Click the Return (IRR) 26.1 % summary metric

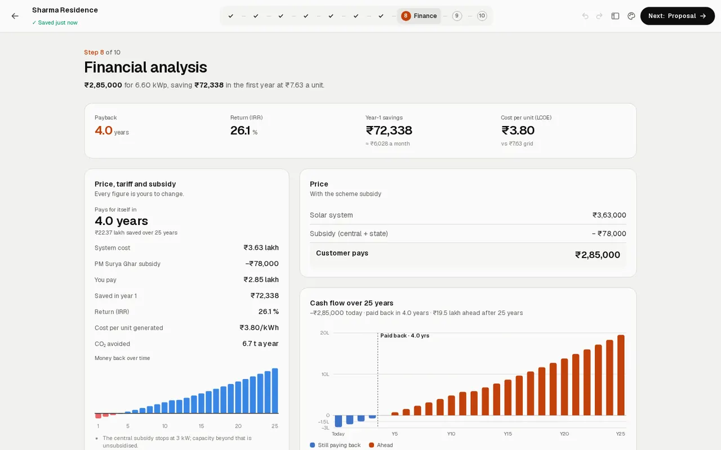pos(244,130)
